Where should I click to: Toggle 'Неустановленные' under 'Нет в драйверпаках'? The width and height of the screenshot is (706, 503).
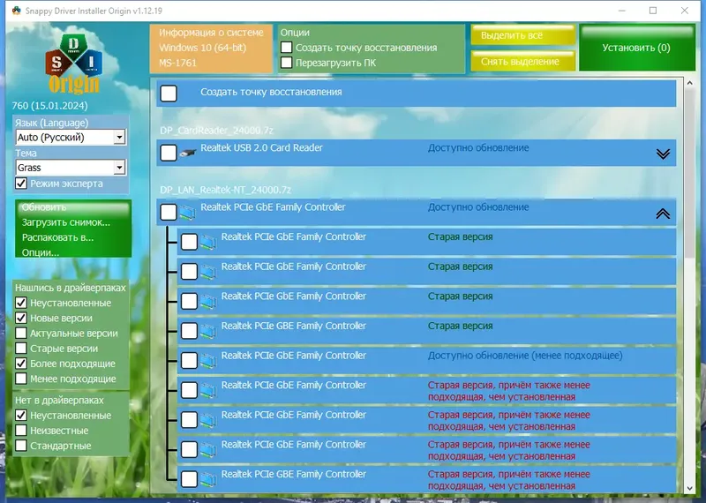[x=20, y=415]
